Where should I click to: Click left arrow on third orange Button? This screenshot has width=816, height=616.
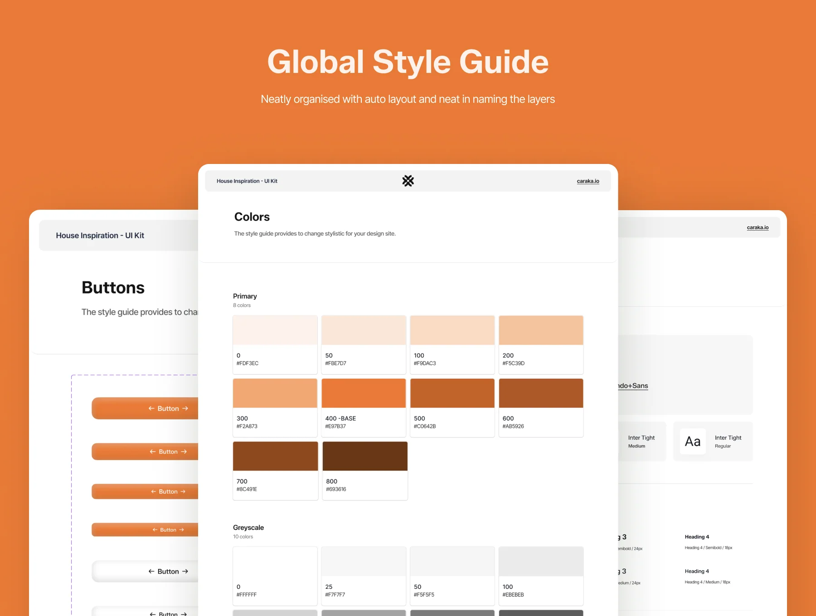click(x=154, y=491)
